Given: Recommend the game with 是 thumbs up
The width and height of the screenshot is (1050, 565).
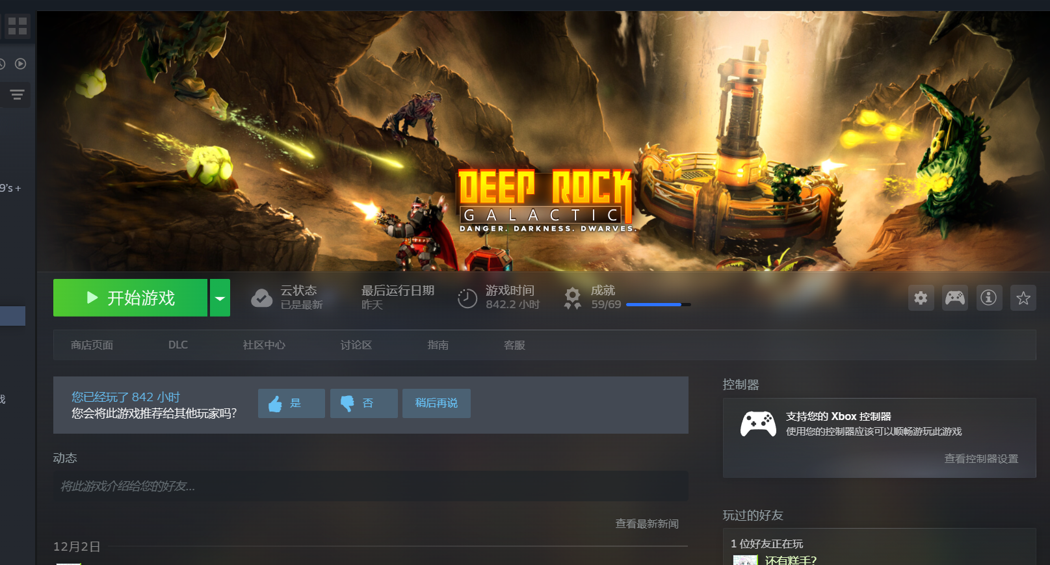Looking at the screenshot, I should 291,403.
